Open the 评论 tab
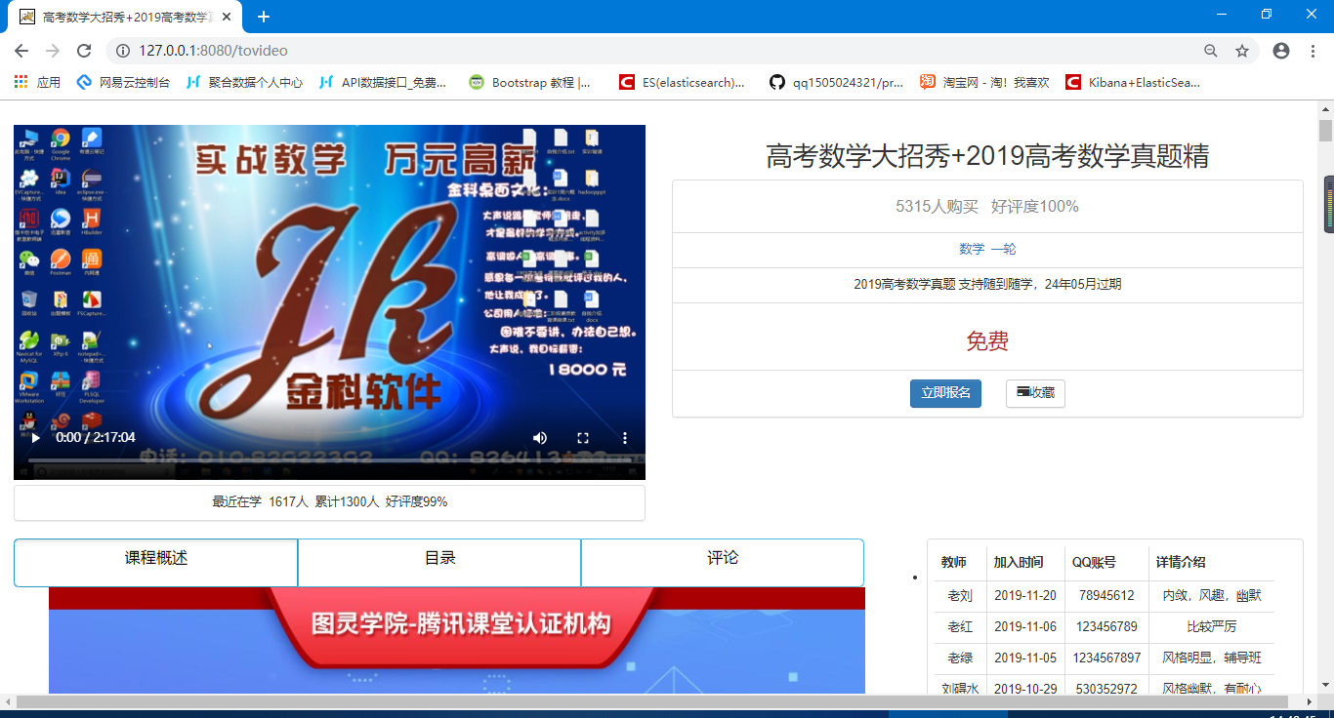The height and width of the screenshot is (718, 1334). point(723,559)
